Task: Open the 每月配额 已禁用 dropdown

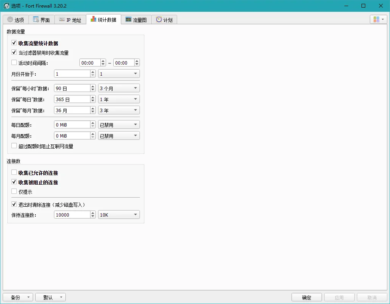Action: [119, 136]
